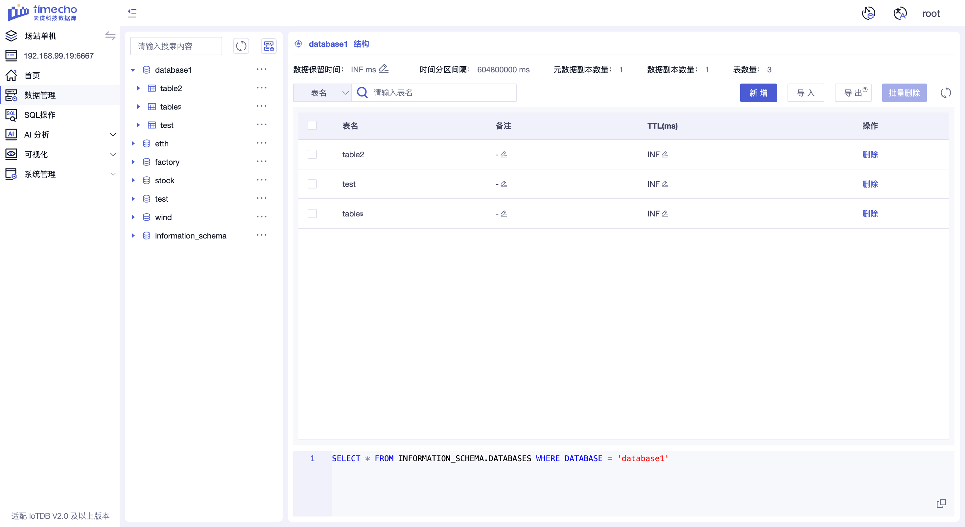This screenshot has height=527, width=965.
Task: Refresh the database tree
Action: coord(241,46)
